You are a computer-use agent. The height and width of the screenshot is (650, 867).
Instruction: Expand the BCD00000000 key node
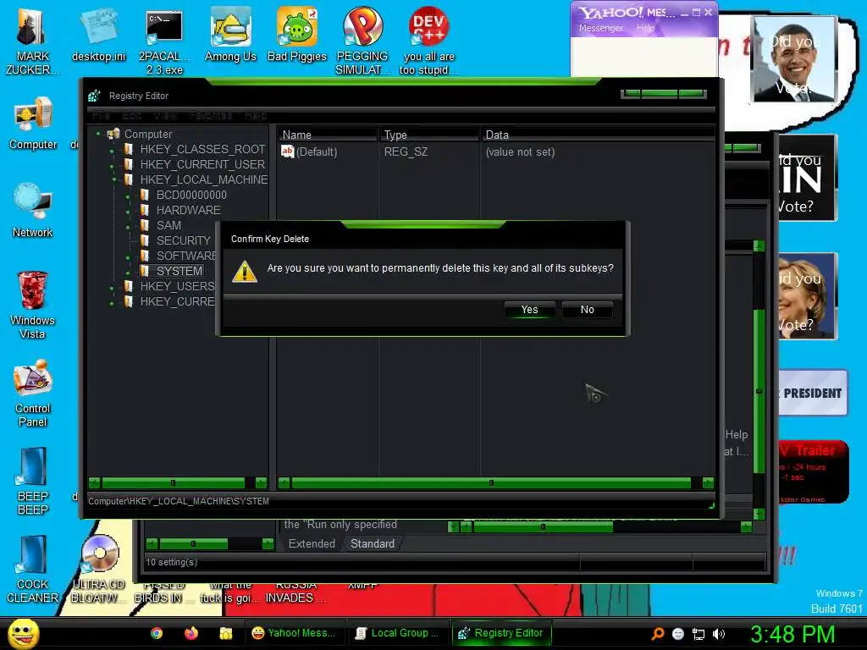[x=129, y=196]
